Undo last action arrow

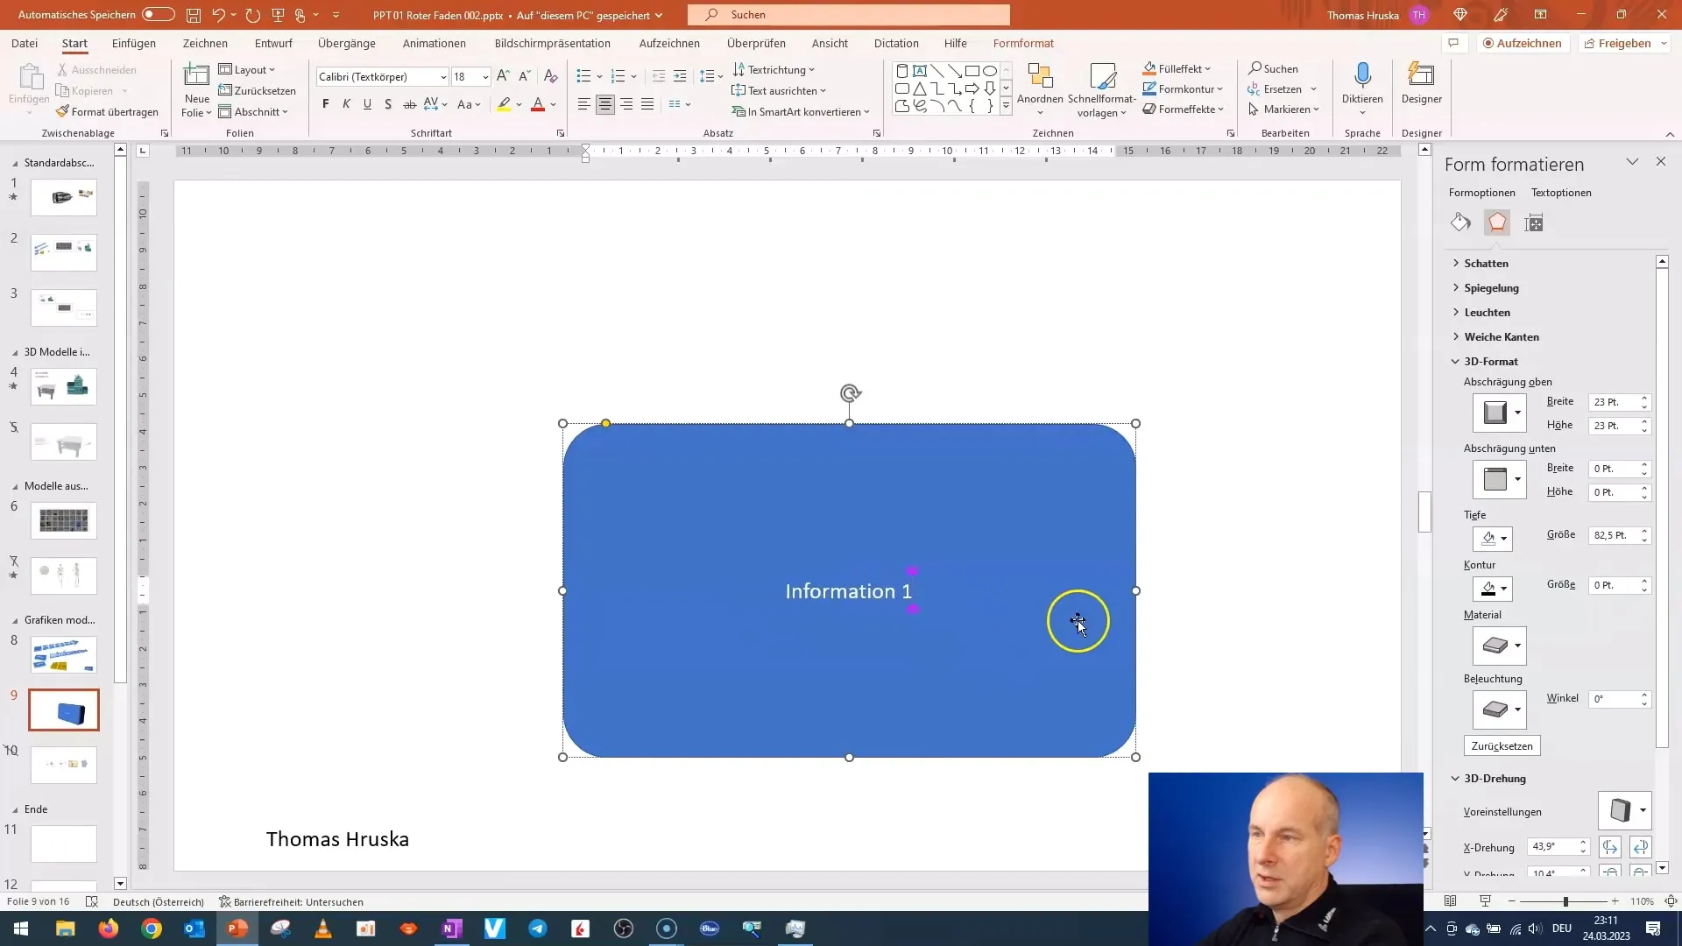point(219,15)
